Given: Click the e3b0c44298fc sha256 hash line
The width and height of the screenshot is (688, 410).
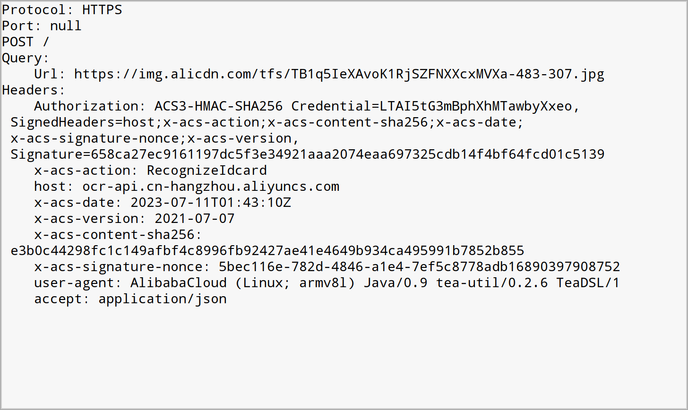Looking at the screenshot, I should click(x=267, y=251).
